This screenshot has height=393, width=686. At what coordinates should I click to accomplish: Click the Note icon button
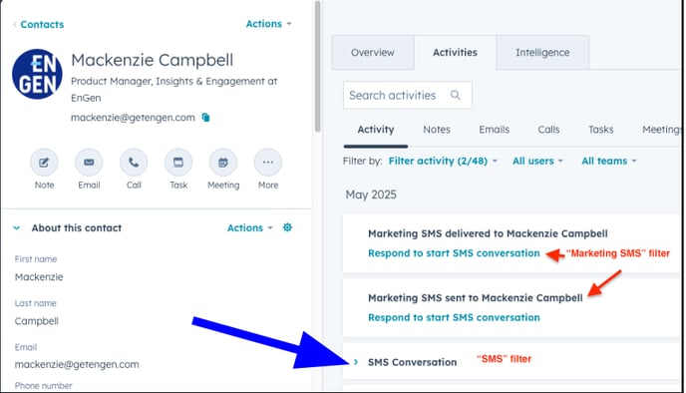pos(44,163)
